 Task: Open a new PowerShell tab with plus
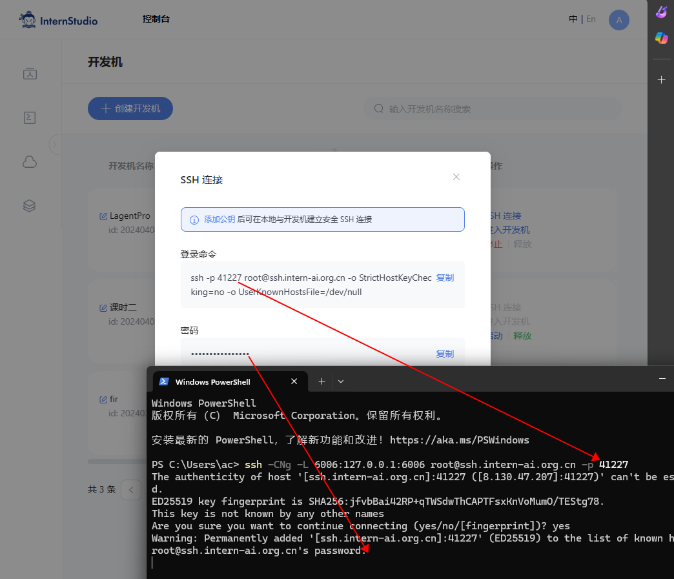[x=322, y=381]
